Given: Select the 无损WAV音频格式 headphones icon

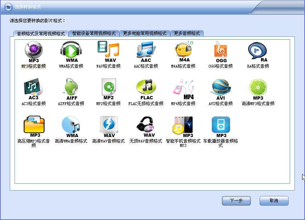Looking at the screenshot, I should (146, 126).
